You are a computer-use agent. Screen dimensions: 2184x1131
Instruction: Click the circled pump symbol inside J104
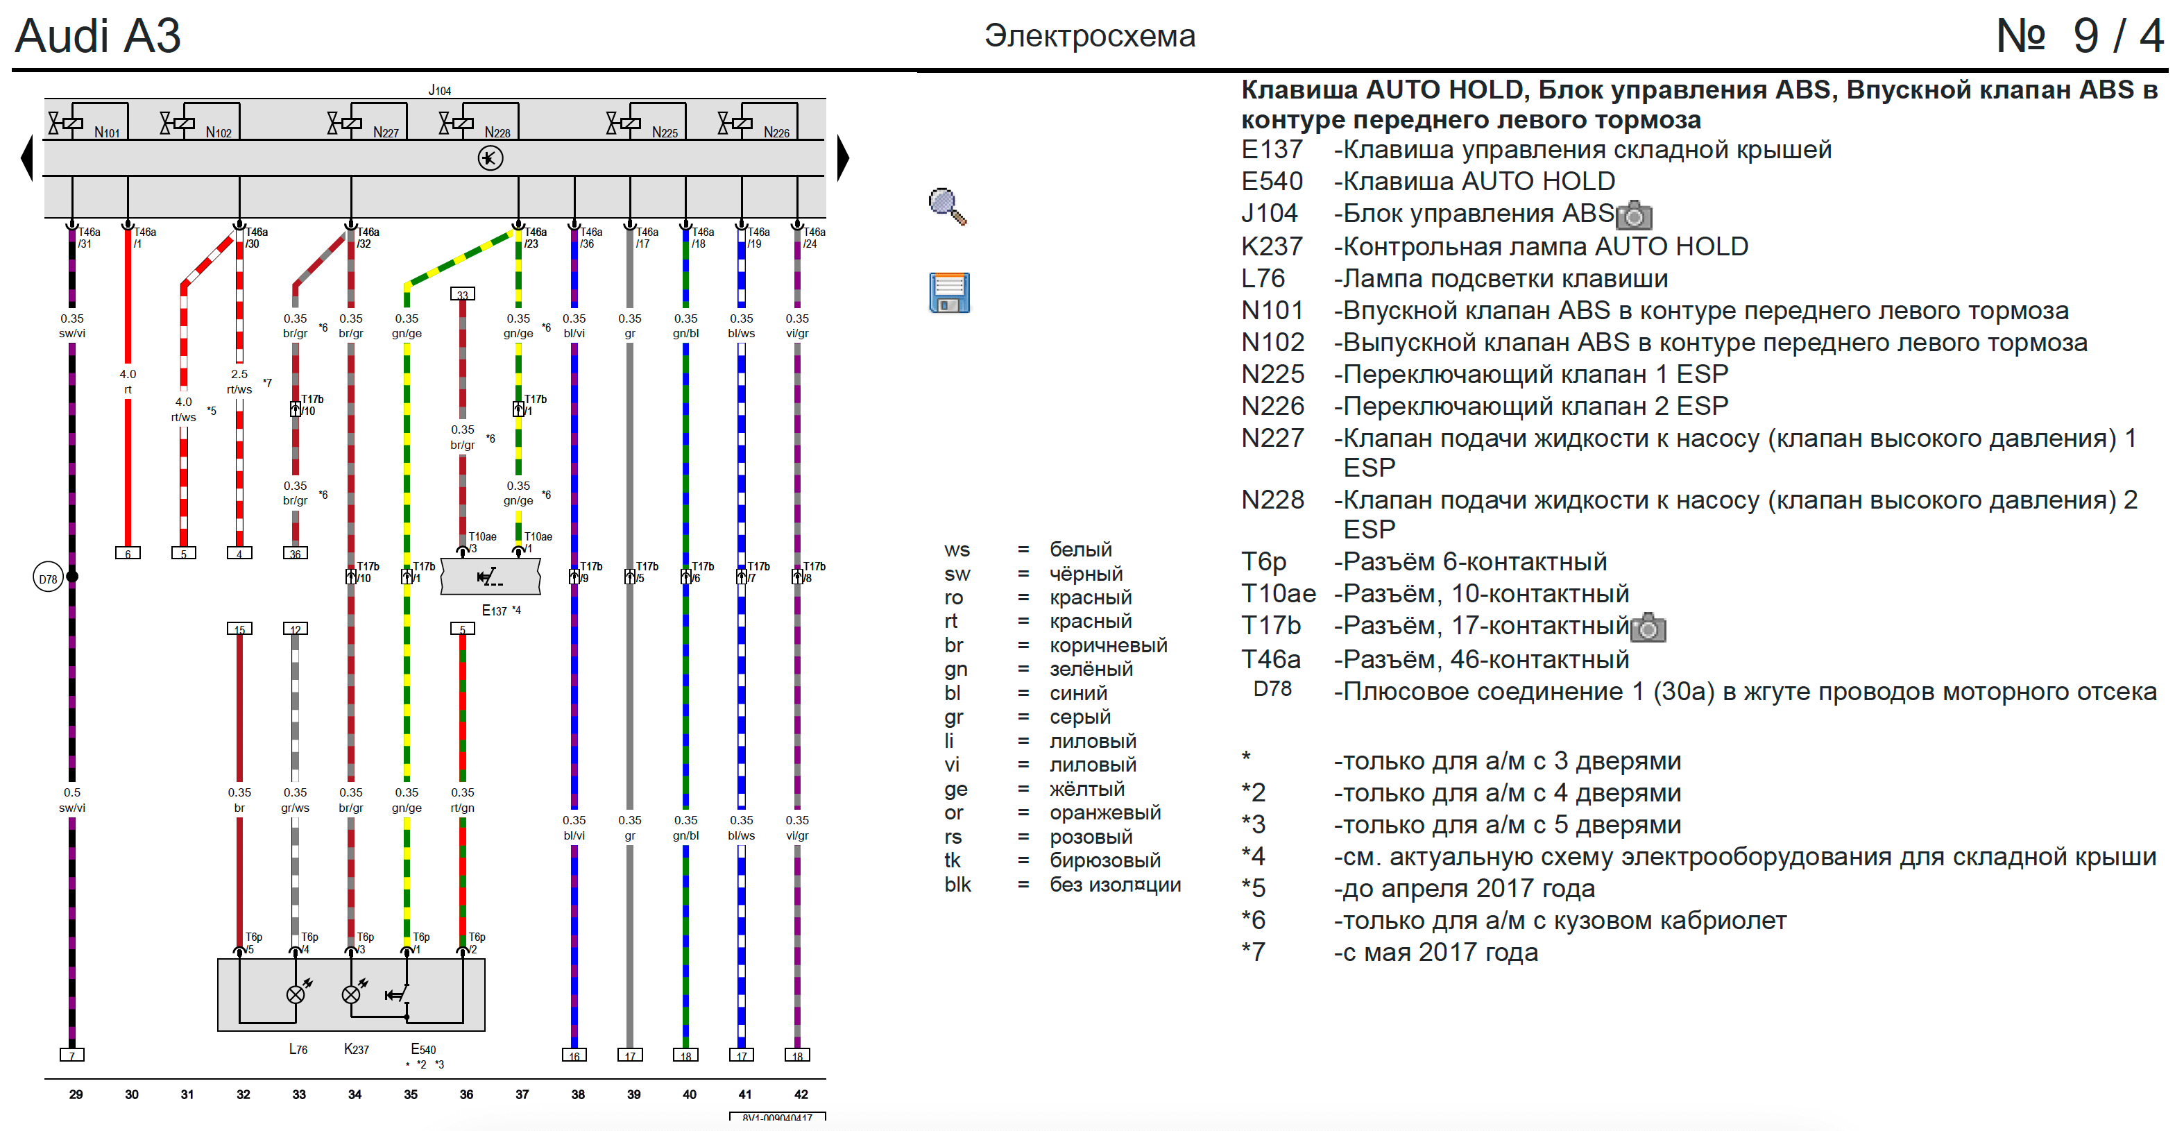[490, 158]
